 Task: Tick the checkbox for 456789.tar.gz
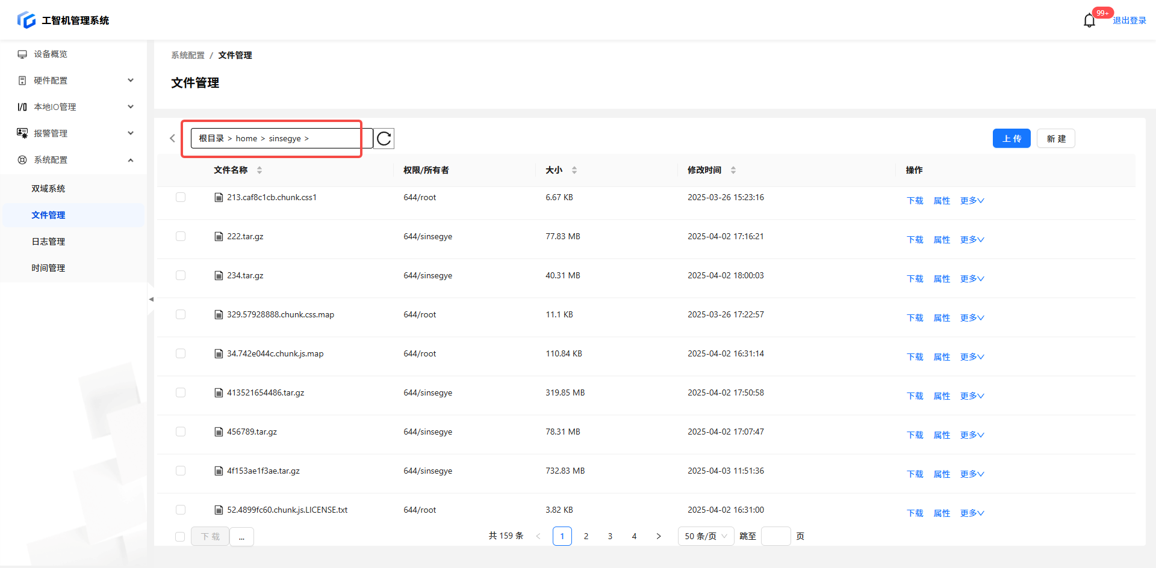[181, 432]
